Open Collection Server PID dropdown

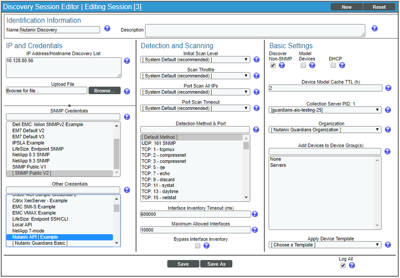pos(325,110)
